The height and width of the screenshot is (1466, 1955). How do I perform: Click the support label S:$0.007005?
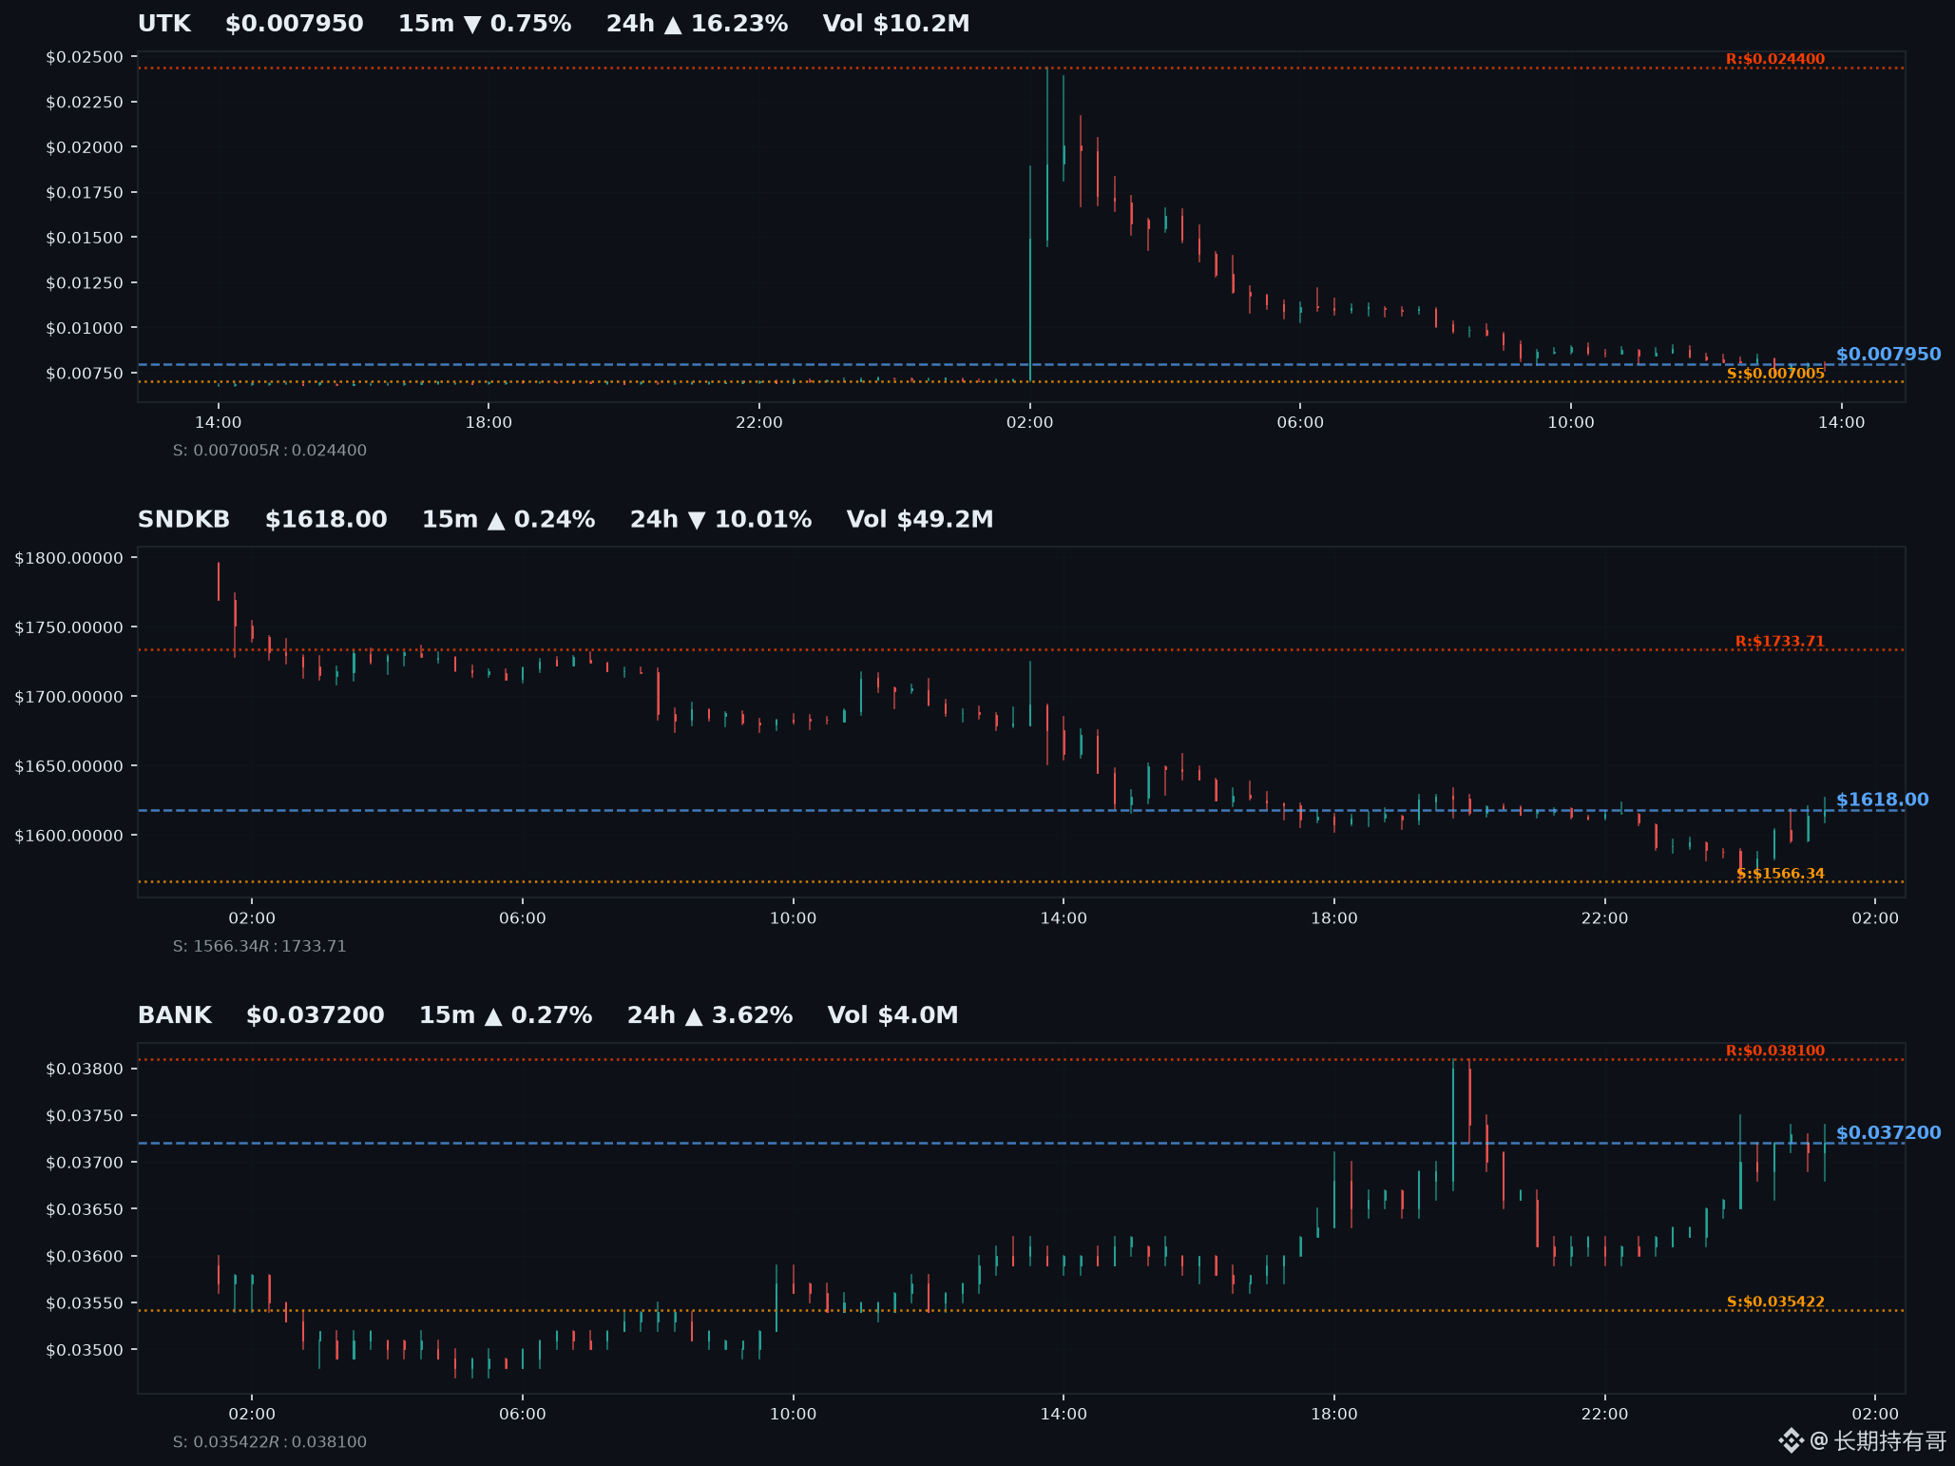pos(1775,374)
